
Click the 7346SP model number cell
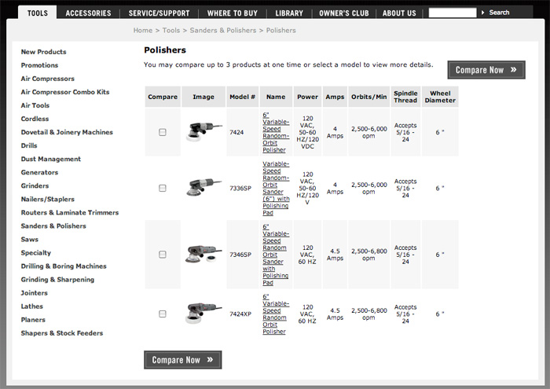(x=240, y=255)
